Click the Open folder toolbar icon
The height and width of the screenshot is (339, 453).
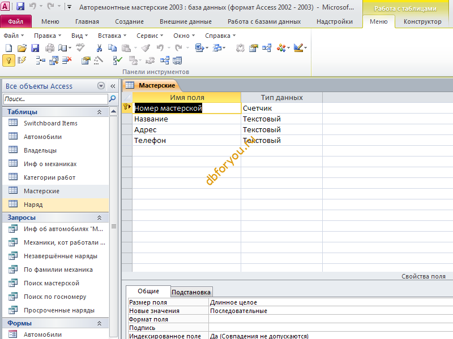pyautogui.click(x=22, y=48)
